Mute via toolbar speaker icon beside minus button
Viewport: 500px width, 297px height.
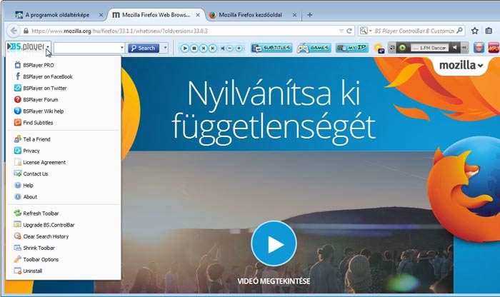(x=223, y=48)
